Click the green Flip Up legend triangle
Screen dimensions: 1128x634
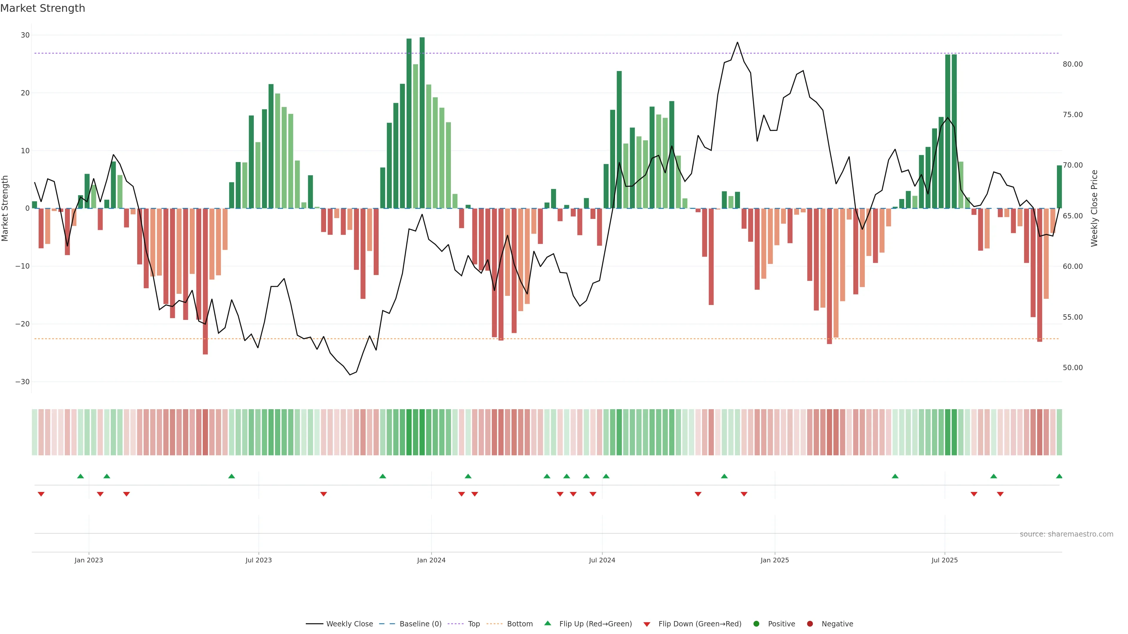547,623
